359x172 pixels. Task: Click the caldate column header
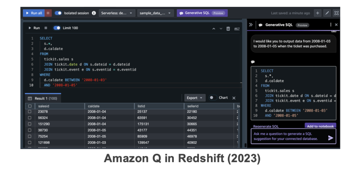pos(109,106)
